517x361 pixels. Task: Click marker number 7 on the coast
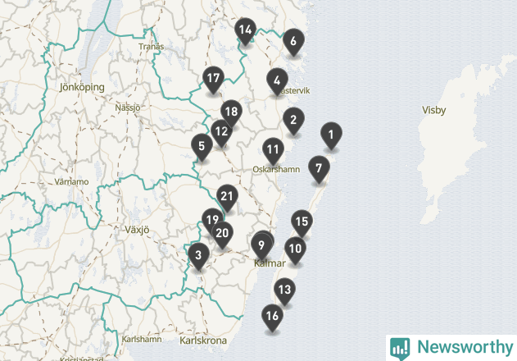tap(319, 169)
